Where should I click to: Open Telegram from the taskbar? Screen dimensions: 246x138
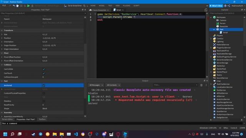[40, 134]
